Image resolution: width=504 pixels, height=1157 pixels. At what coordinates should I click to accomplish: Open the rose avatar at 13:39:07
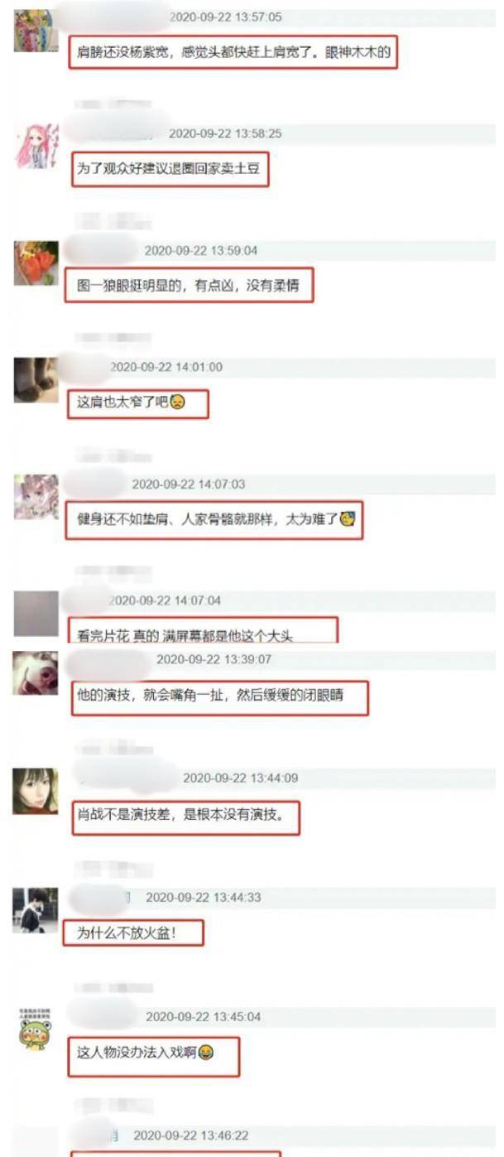pyautogui.click(x=36, y=673)
